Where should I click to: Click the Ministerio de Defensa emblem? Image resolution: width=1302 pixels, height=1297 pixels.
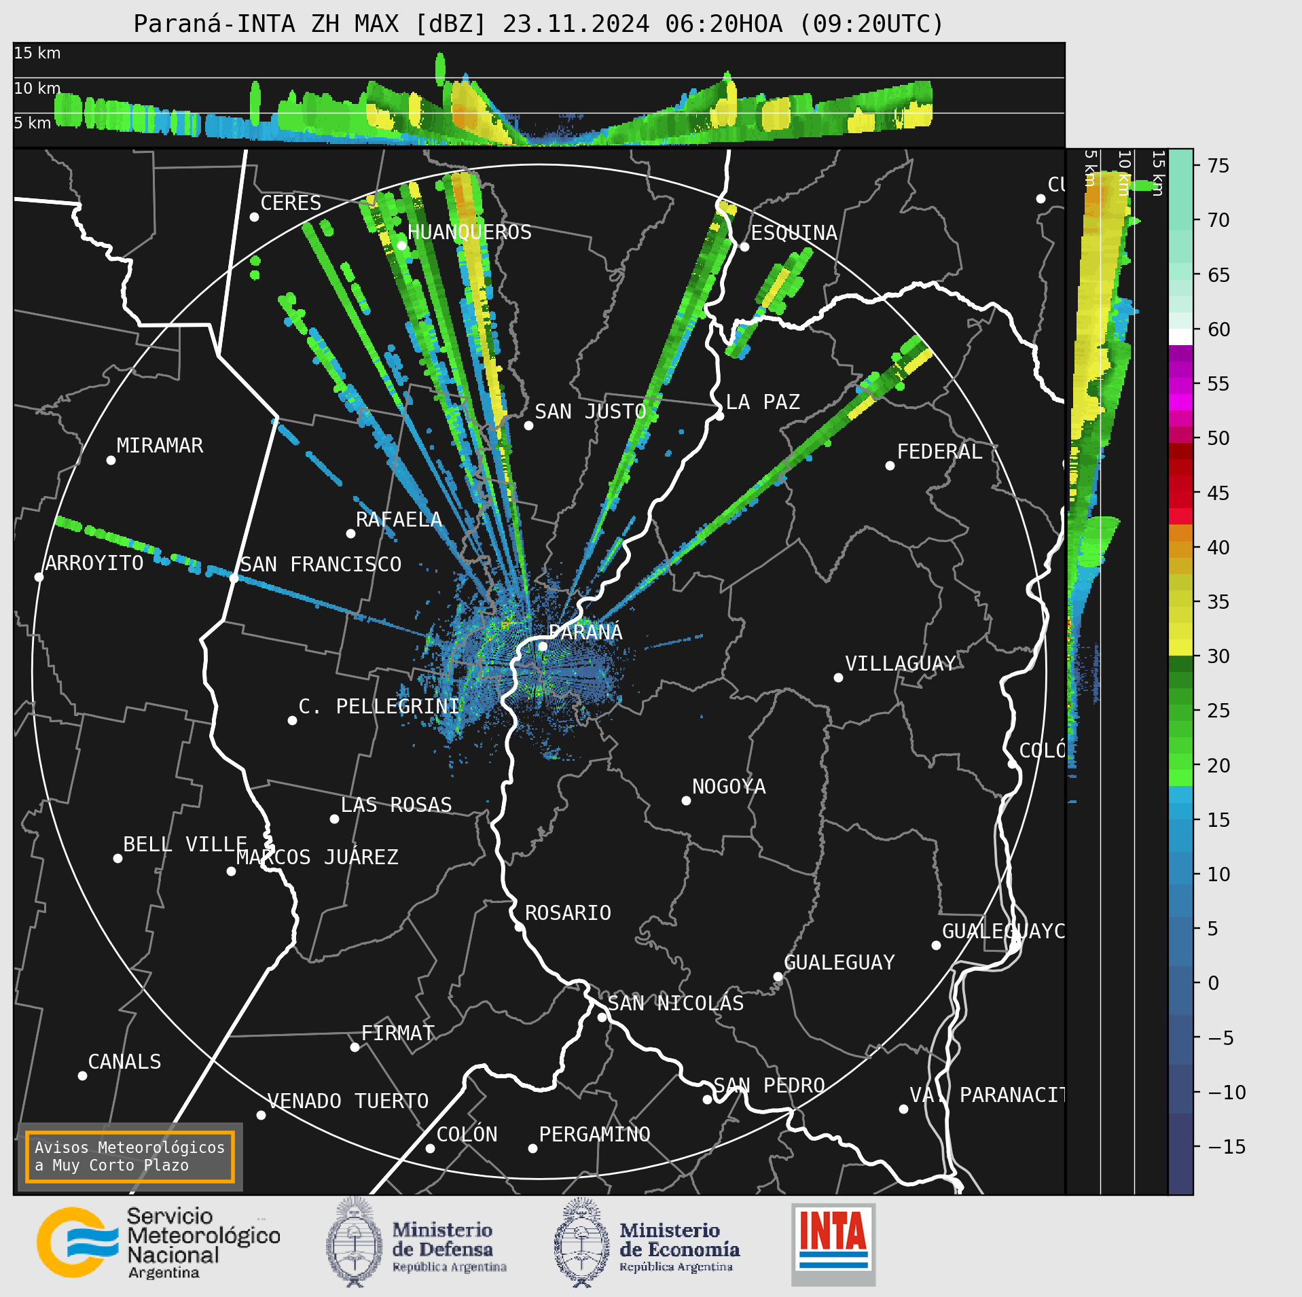353,1243
